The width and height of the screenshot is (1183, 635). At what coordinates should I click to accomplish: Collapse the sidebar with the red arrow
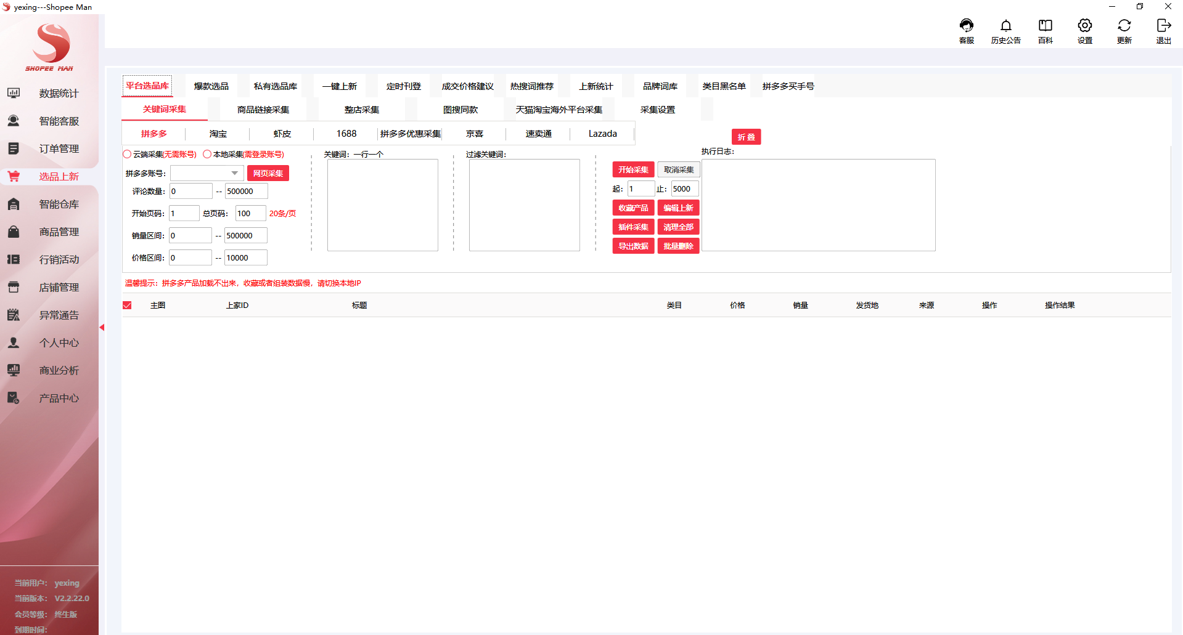click(x=102, y=328)
